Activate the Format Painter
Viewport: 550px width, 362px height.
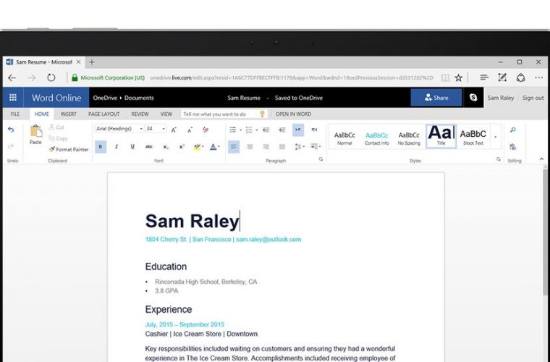[69, 149]
